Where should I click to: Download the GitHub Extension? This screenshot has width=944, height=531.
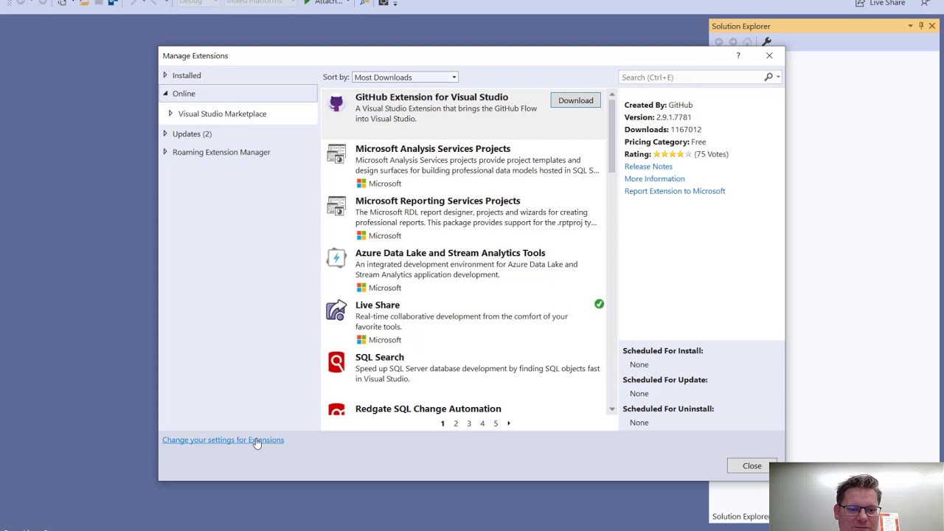coord(575,100)
